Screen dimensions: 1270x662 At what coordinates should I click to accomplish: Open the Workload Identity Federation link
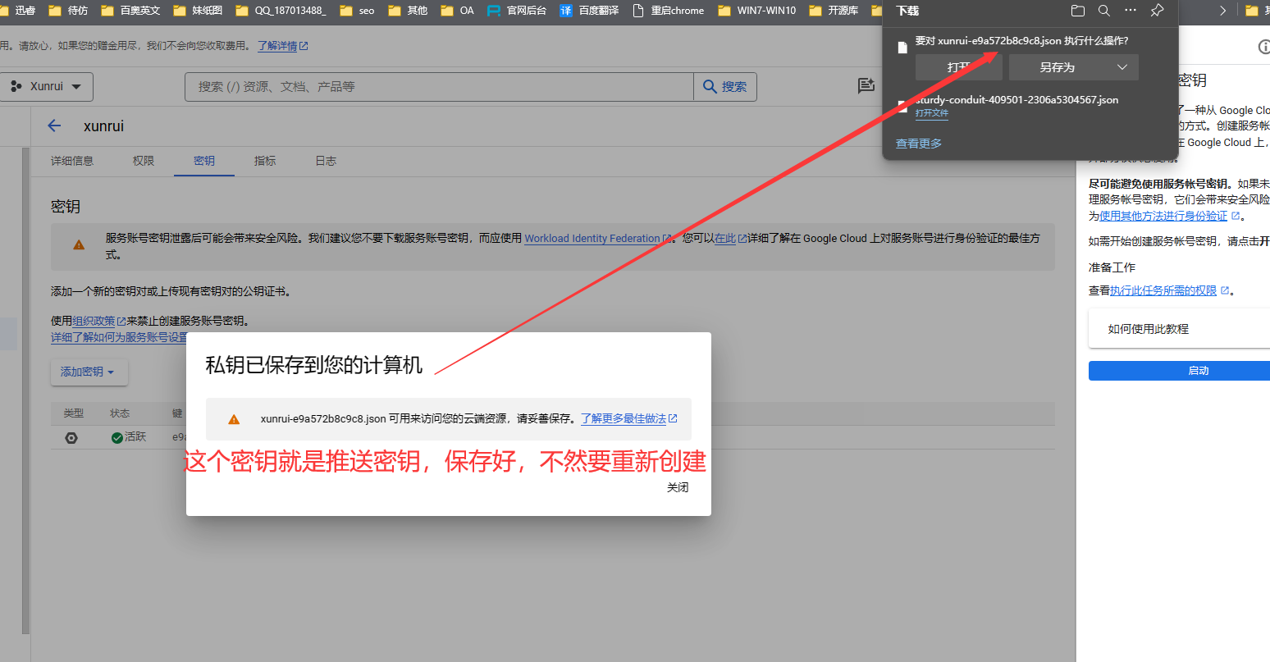click(597, 238)
